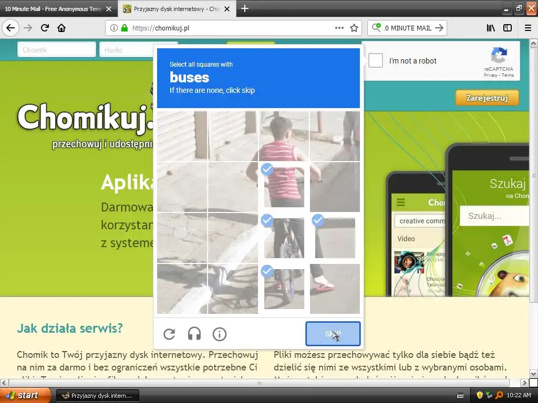Screen dimensions: 538x403
Task: Click the keyboard icon in taskbar
Action: pyautogui.click(x=460, y=396)
